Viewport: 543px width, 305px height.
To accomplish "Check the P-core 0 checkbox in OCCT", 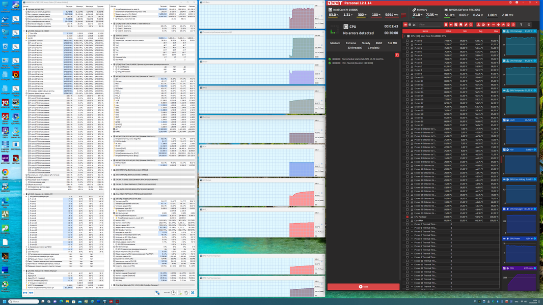I will point(408,41).
